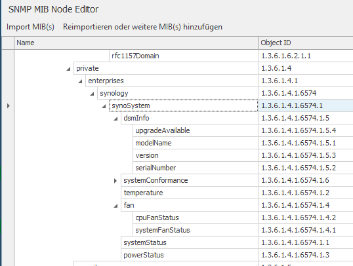Collapse the synoSystem node
Viewport: 353px width, 266px height.
coord(104,106)
